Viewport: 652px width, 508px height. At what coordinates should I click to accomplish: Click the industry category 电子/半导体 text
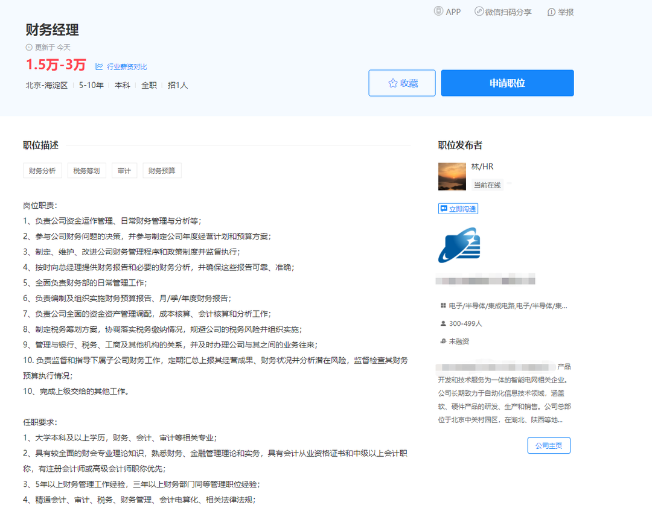click(x=507, y=306)
